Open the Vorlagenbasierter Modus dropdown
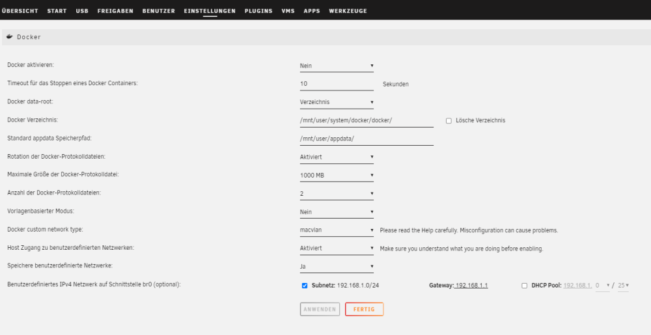The height and width of the screenshot is (335, 651). [x=337, y=211]
